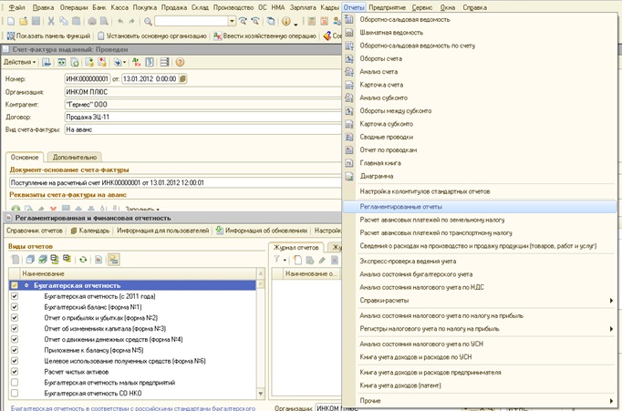This screenshot has height=411, width=622.
Task: Click the Главная книга menu icon
Action: (349, 163)
